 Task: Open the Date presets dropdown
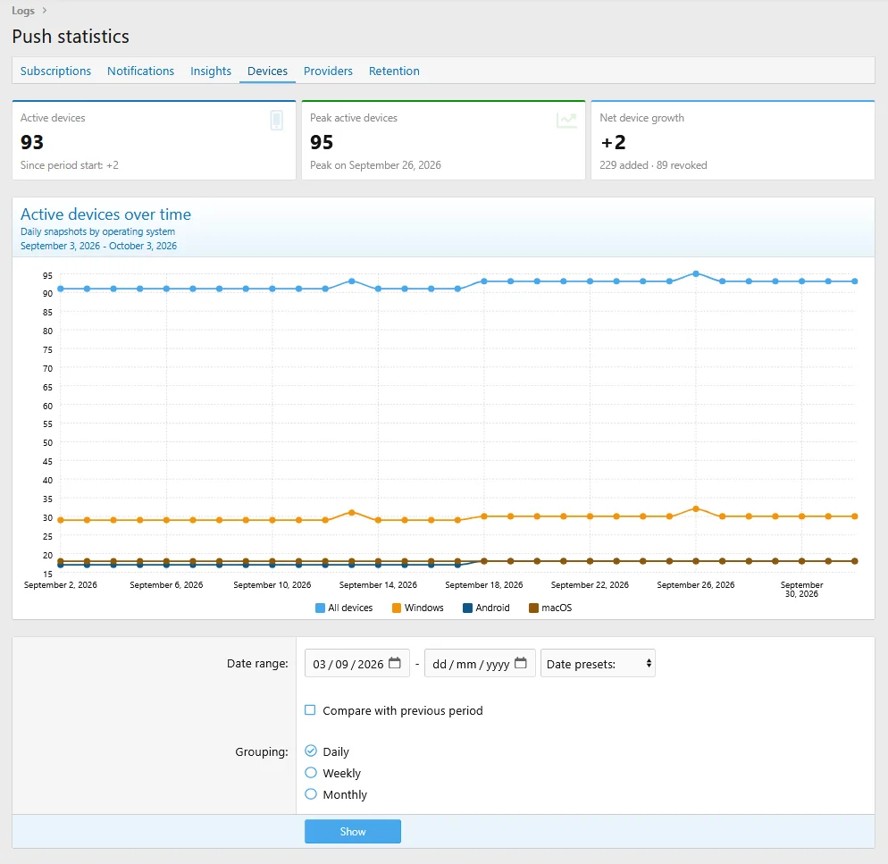[x=598, y=664]
